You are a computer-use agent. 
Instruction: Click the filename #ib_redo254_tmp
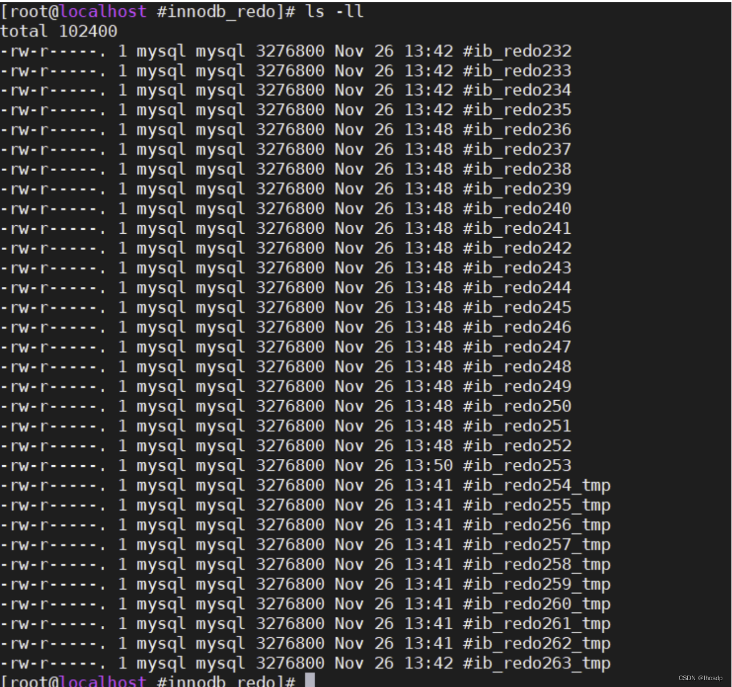[x=537, y=486]
